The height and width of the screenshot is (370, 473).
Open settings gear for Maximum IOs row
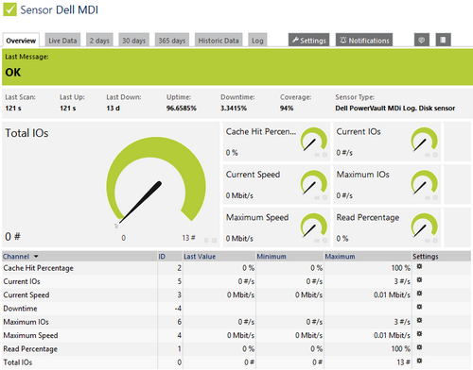tap(419, 320)
